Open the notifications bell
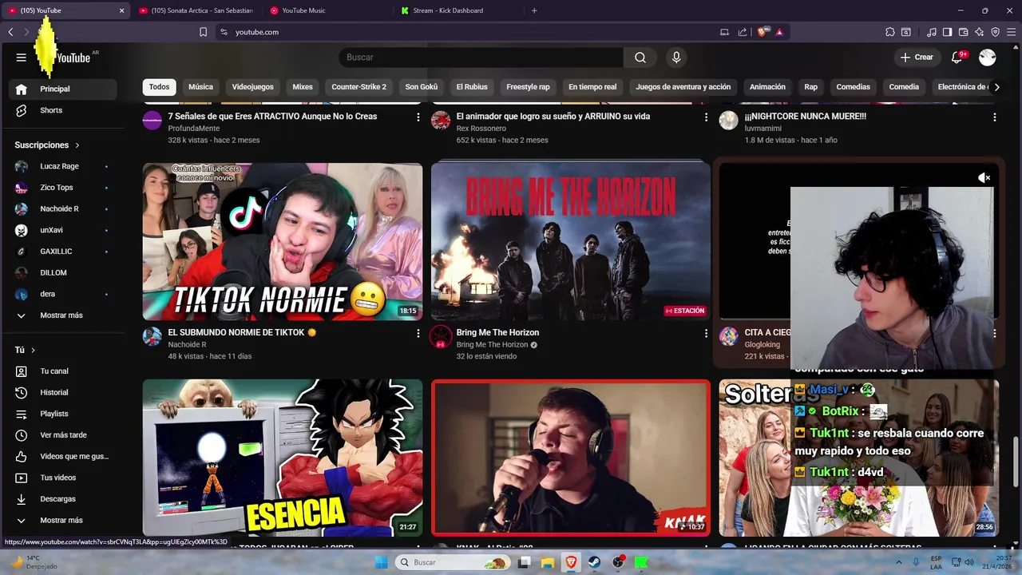Image resolution: width=1022 pixels, height=575 pixels. [957, 57]
